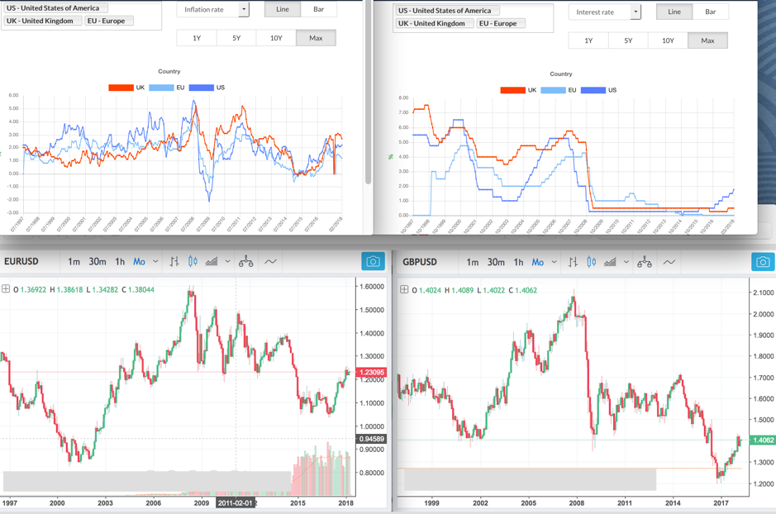Viewport: 776px width, 514px height.
Task: Click compare scales icon on GBPUSD toolbar
Action: pos(645,262)
